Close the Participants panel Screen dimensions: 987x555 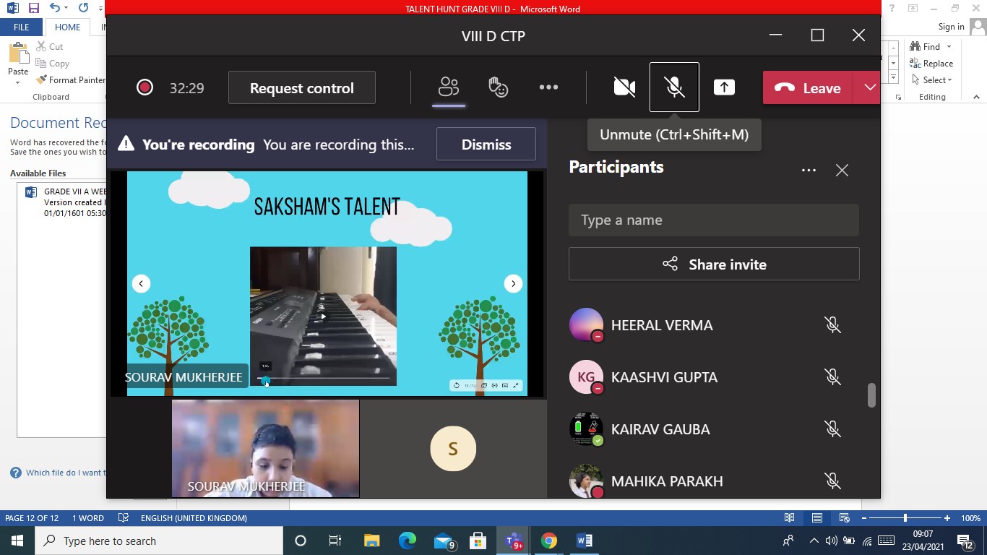(842, 171)
